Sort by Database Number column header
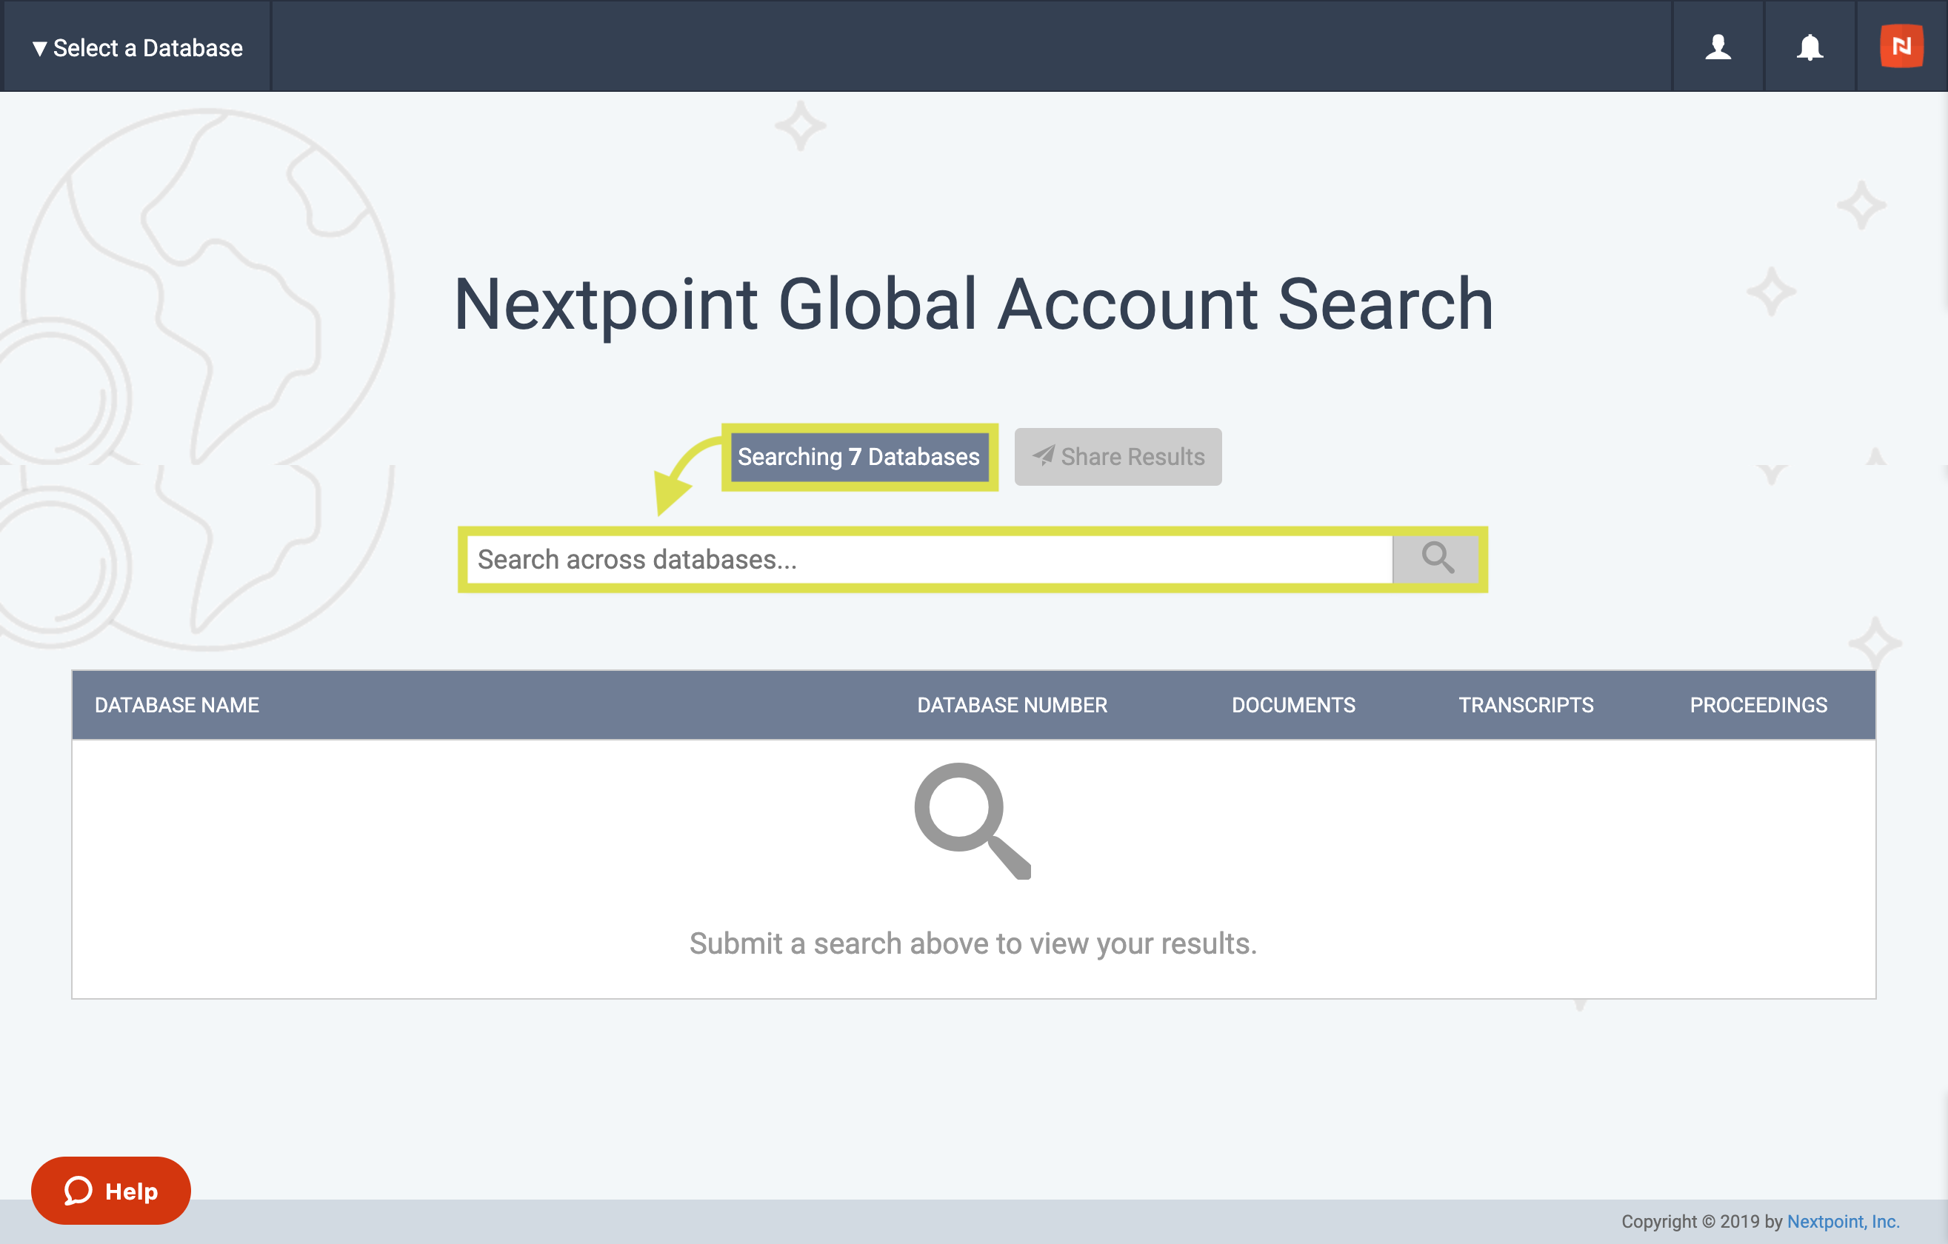Viewport: 1948px width, 1244px height. click(x=1012, y=704)
